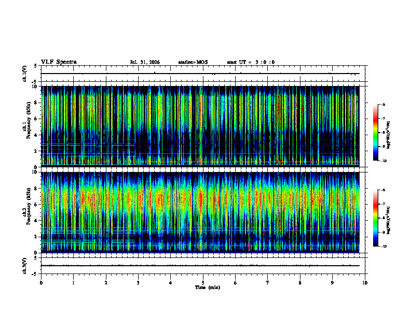Click the ch.1 voltage waveform trace
Screen dimensions: 411x317
(200, 74)
